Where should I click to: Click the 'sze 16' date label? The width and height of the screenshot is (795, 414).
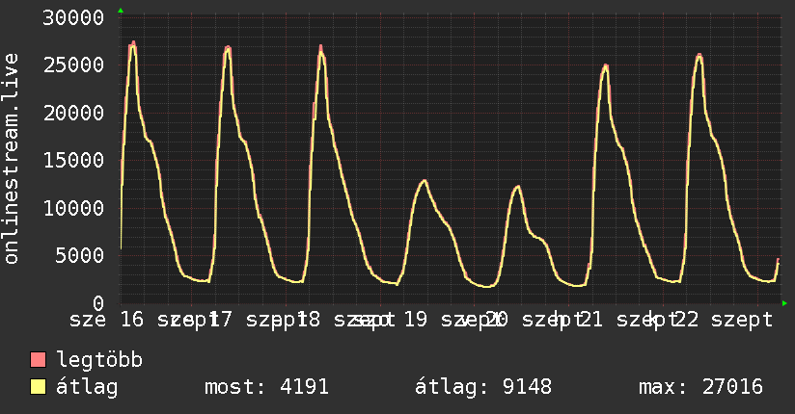(106, 320)
